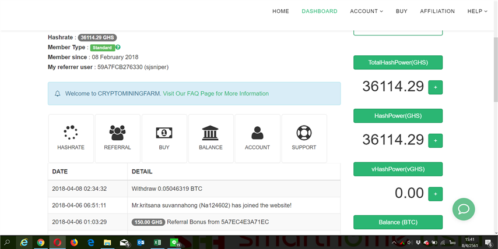Open Outlook from taskbar

click(x=141, y=243)
